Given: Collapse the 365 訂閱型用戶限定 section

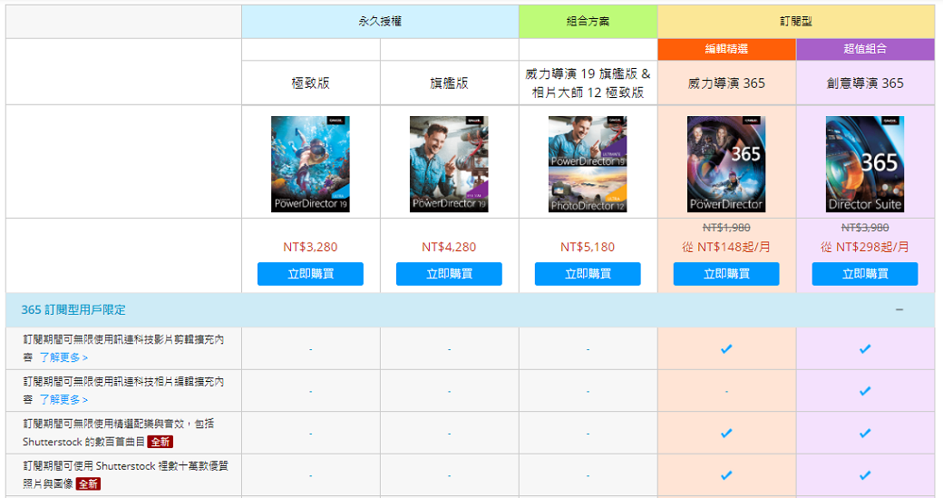Looking at the screenshot, I should coord(899,309).
